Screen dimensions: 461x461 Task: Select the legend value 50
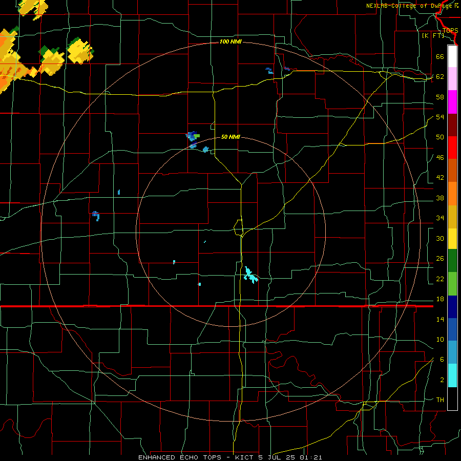(x=440, y=137)
